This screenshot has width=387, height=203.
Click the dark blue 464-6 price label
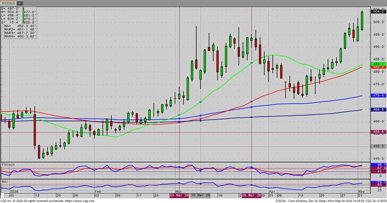pyautogui.click(x=379, y=110)
